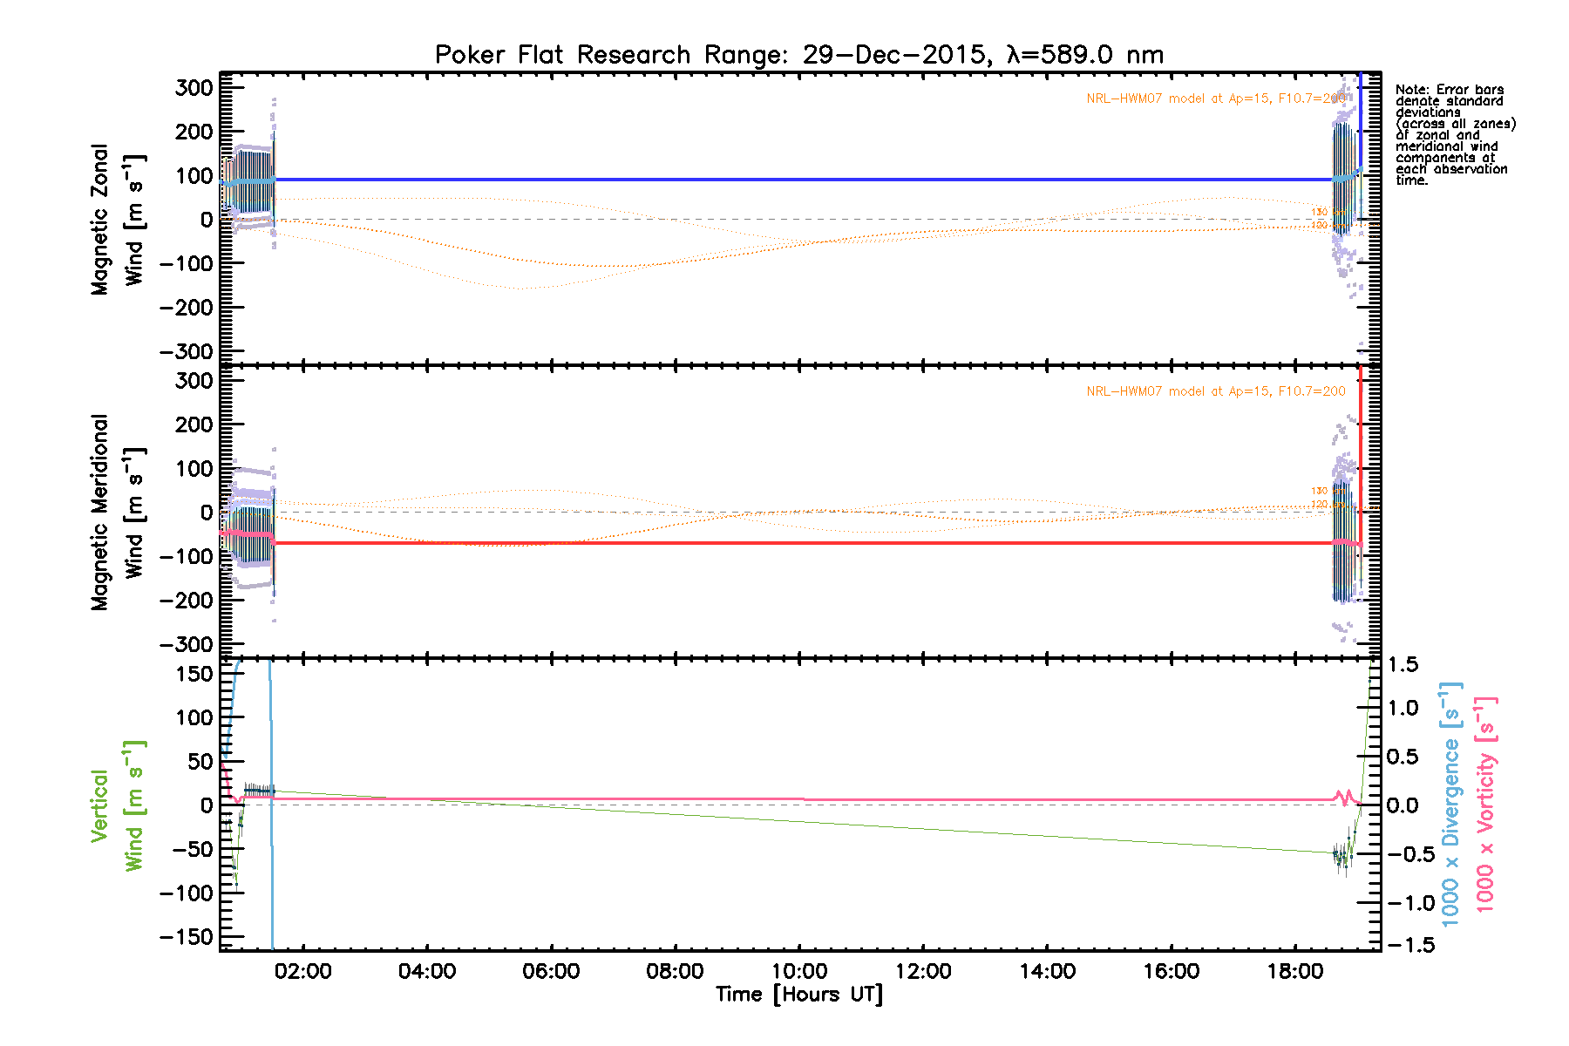Screen dimensions: 1569x1046
Task: Click the 06:00 time tick label
Action: coord(551,972)
